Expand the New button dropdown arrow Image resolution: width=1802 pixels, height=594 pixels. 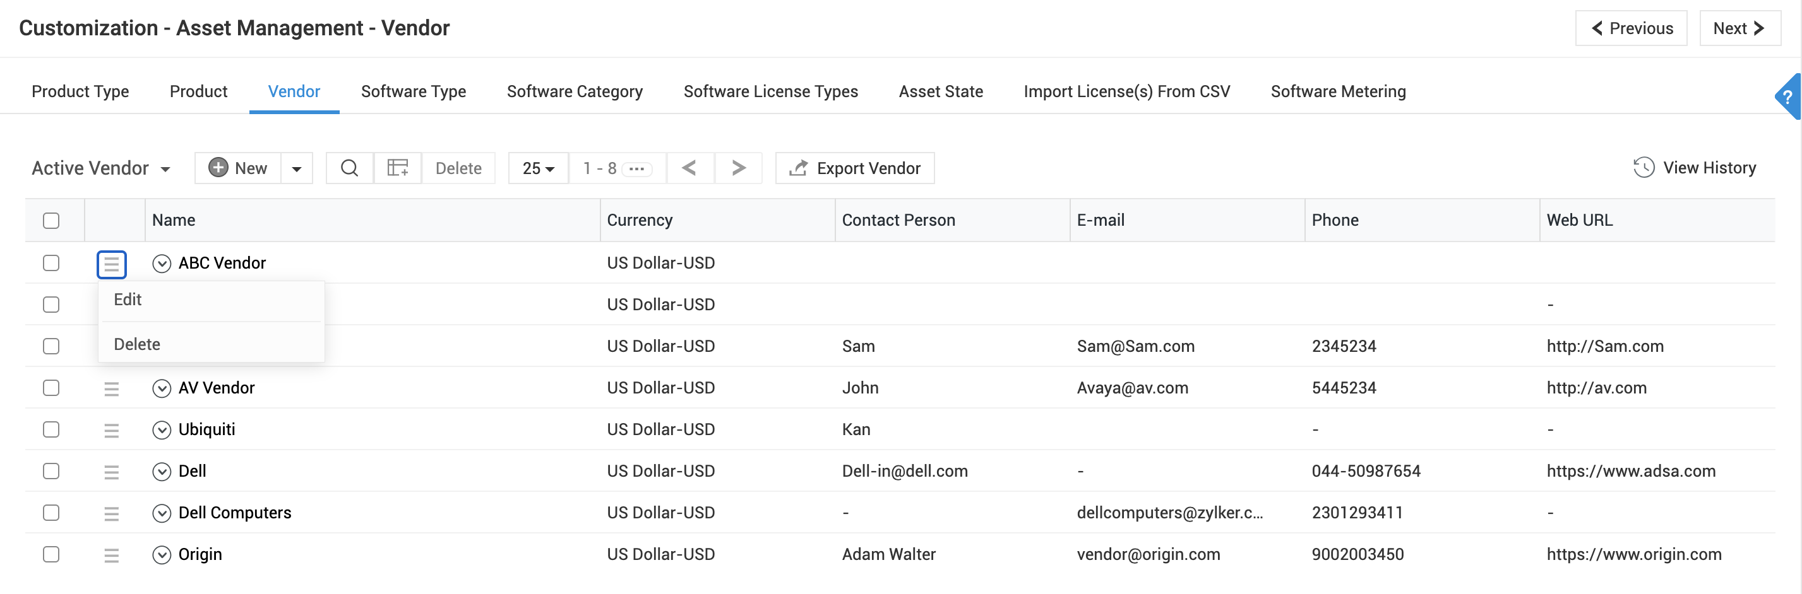[x=297, y=168]
